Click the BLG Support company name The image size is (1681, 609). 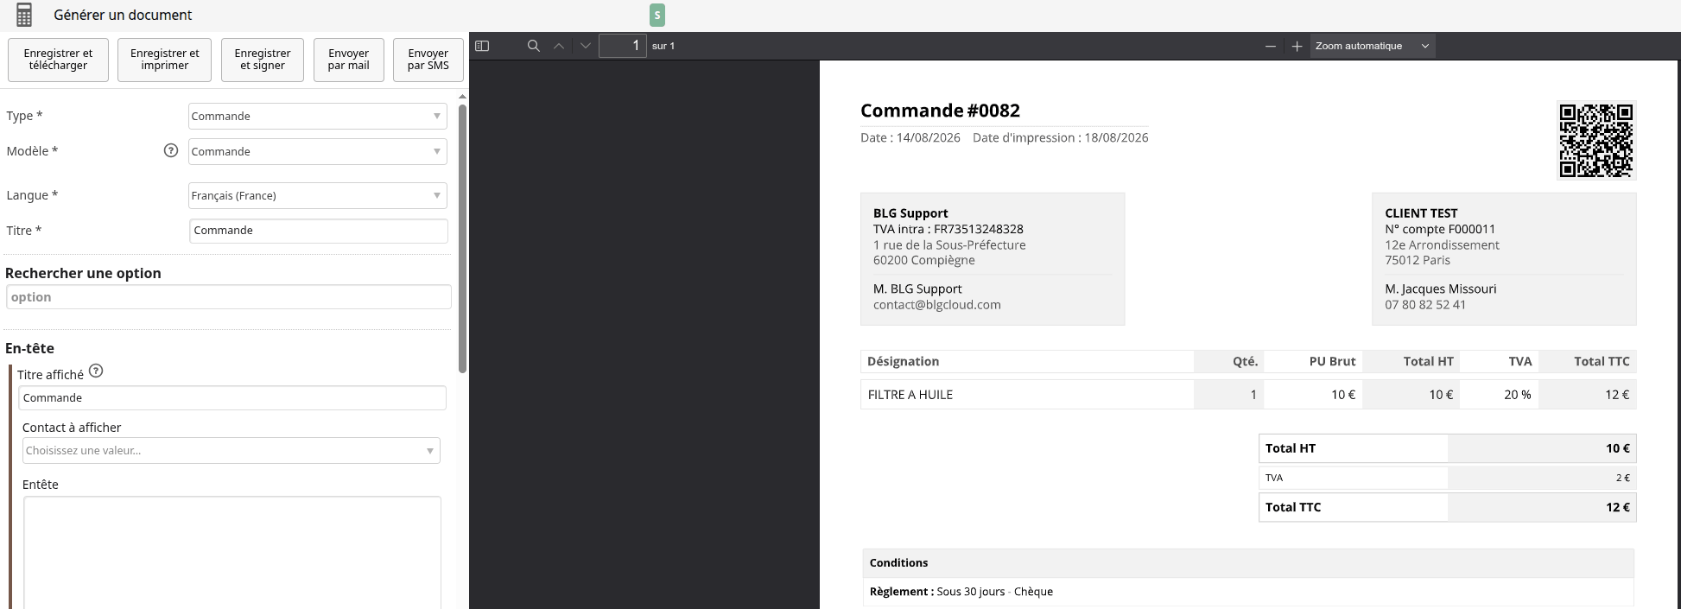pyautogui.click(x=910, y=213)
